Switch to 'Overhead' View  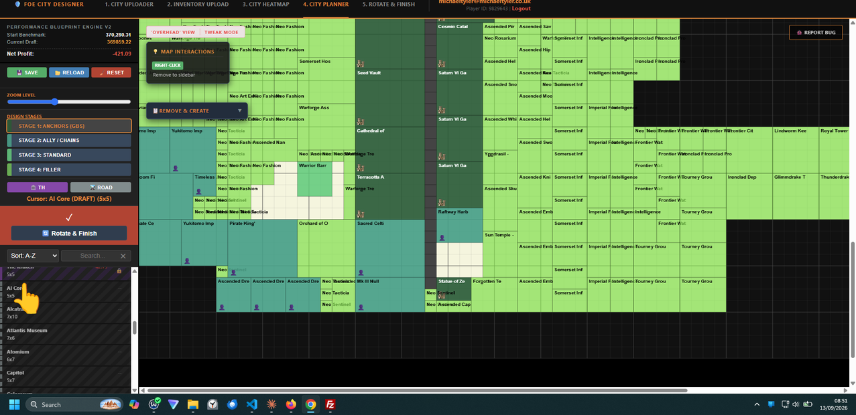173,32
